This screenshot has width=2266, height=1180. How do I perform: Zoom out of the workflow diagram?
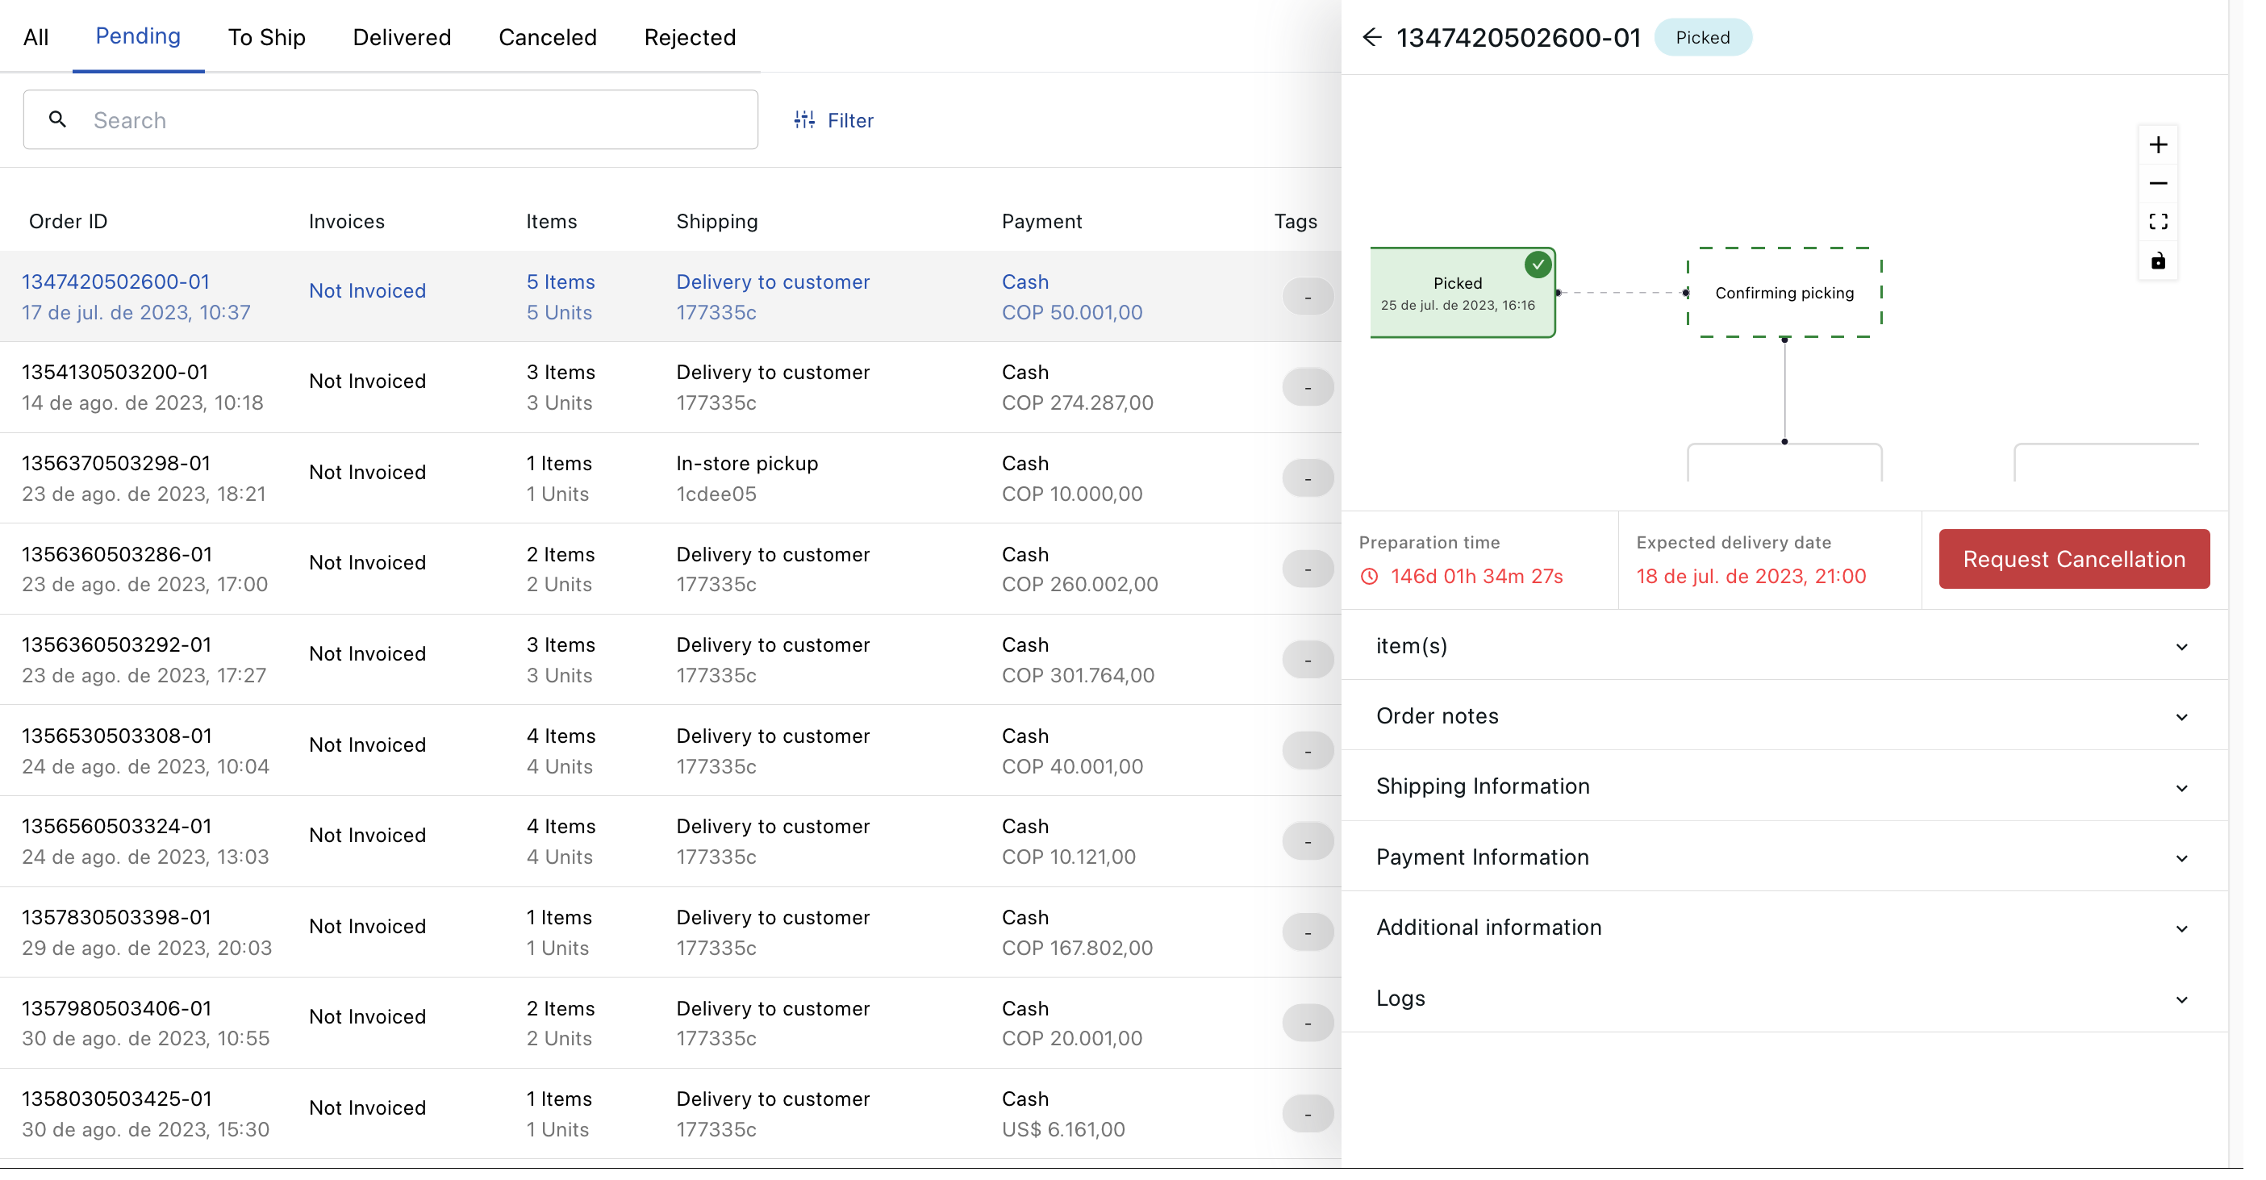pyautogui.click(x=2158, y=184)
